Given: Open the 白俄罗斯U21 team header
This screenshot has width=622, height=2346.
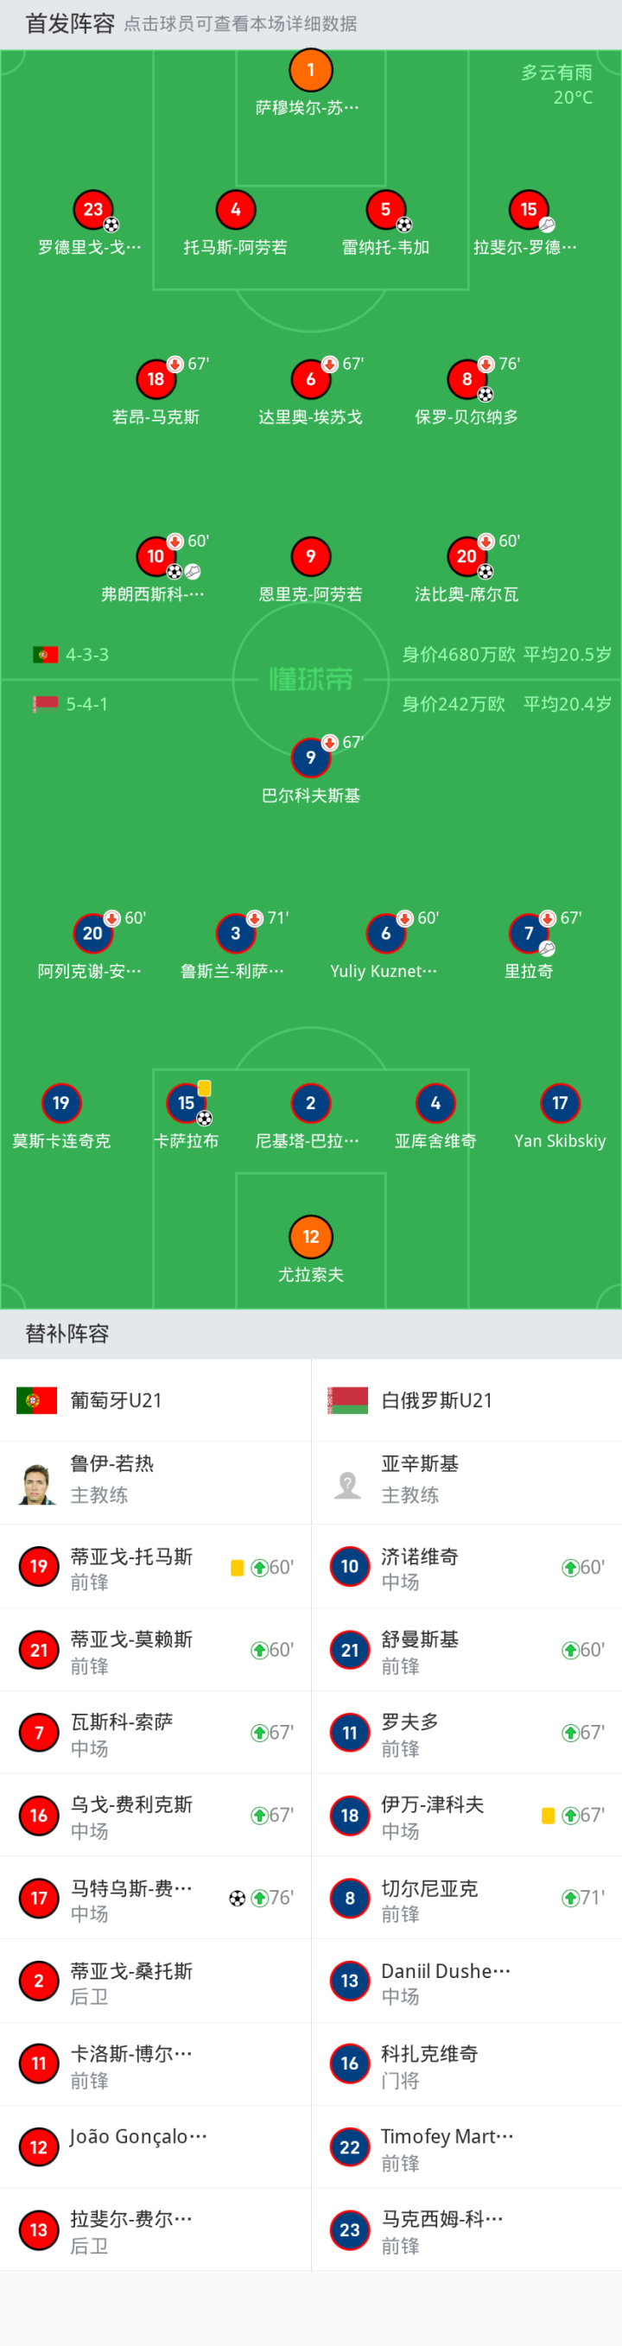Looking at the screenshot, I should [x=466, y=1400].
